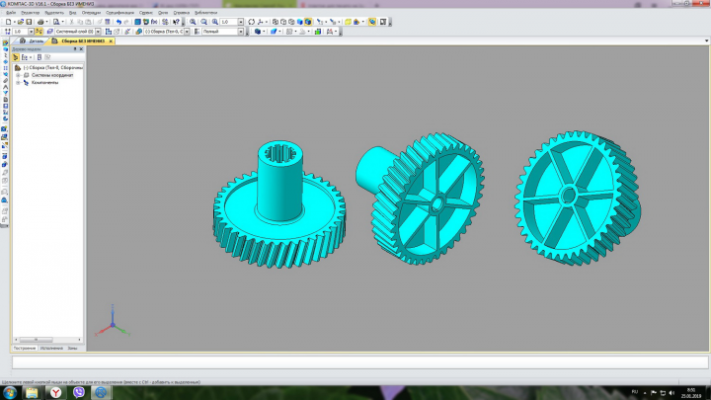Click the Print icon in the toolbar

coord(40,22)
